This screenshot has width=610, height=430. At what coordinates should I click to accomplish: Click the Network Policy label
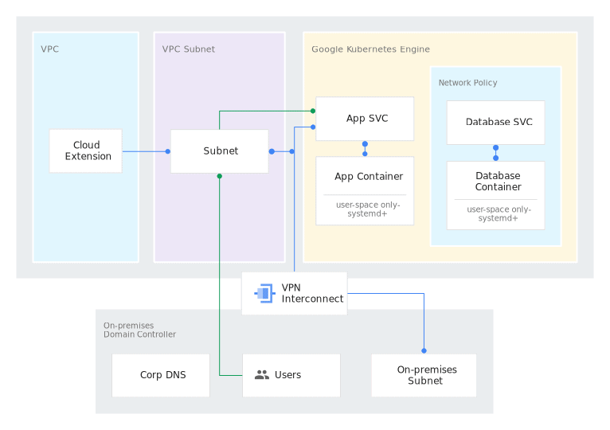coord(467,83)
